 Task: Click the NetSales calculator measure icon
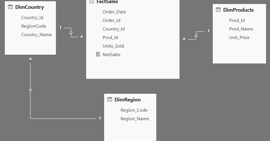pyautogui.click(x=98, y=54)
